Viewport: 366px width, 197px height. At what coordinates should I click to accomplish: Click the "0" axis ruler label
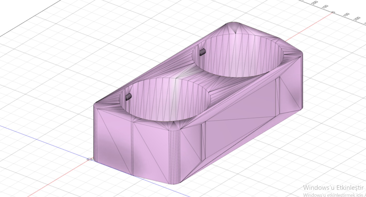(x=333, y=12)
